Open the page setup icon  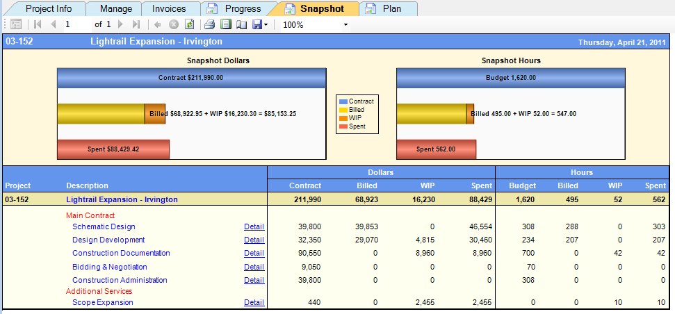coord(241,24)
